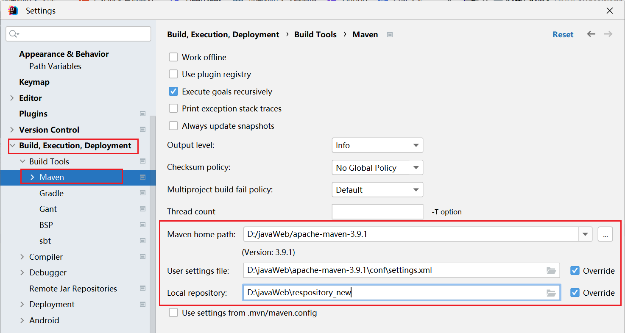Uncheck Override for Local repository

pyautogui.click(x=575, y=292)
